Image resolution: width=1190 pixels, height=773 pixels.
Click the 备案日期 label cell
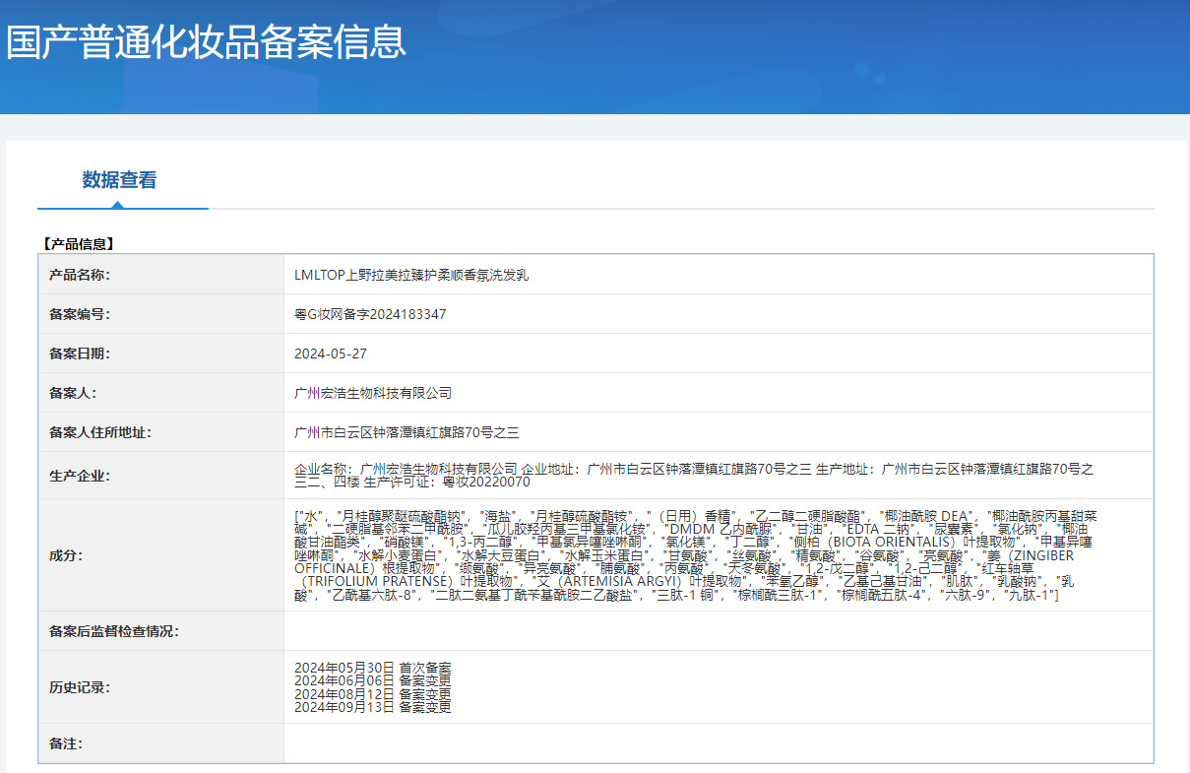pos(161,354)
